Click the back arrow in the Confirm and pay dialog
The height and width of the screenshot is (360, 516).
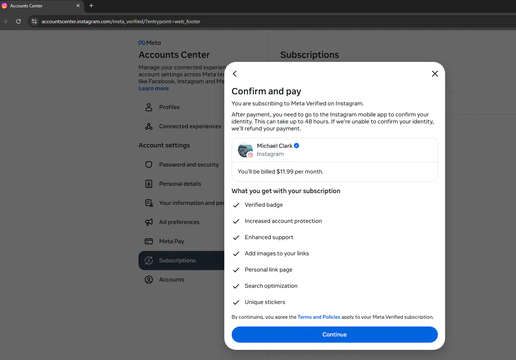point(235,74)
